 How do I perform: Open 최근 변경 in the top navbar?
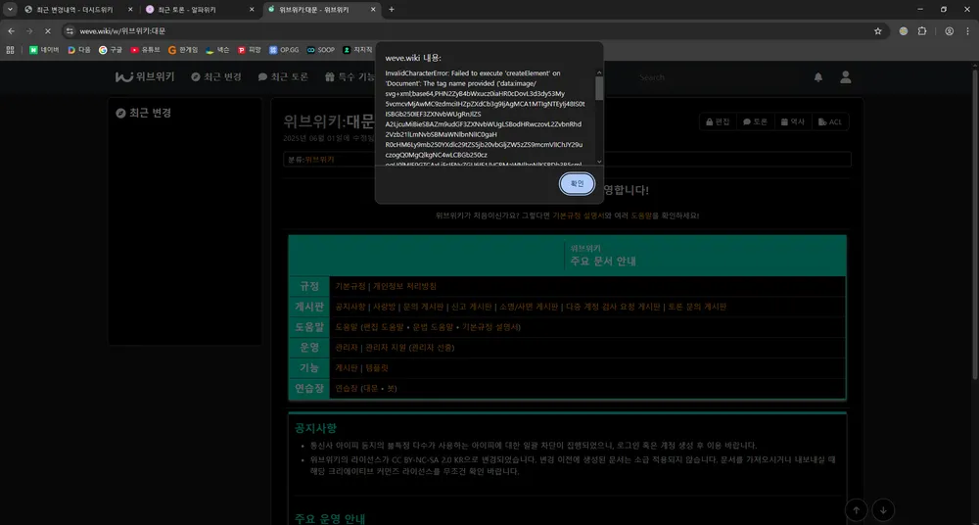[x=216, y=76]
